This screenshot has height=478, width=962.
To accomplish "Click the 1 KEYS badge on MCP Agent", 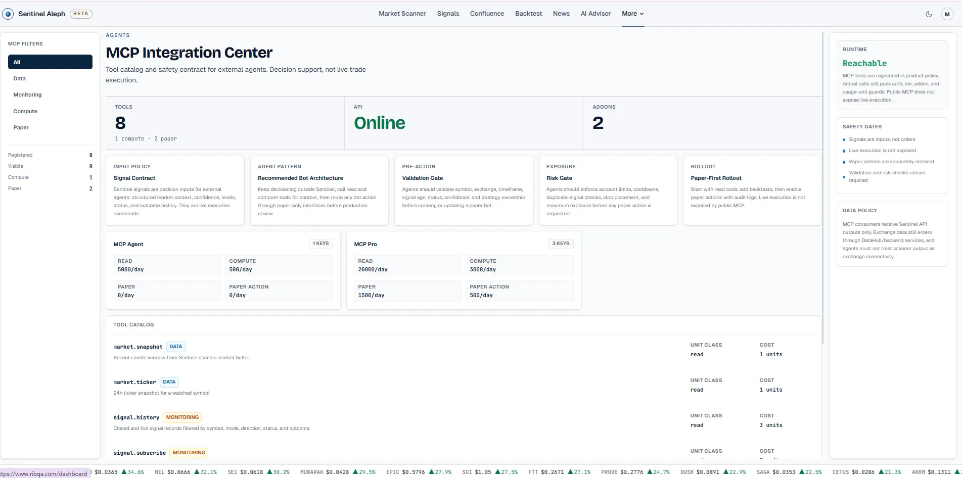I will point(320,244).
